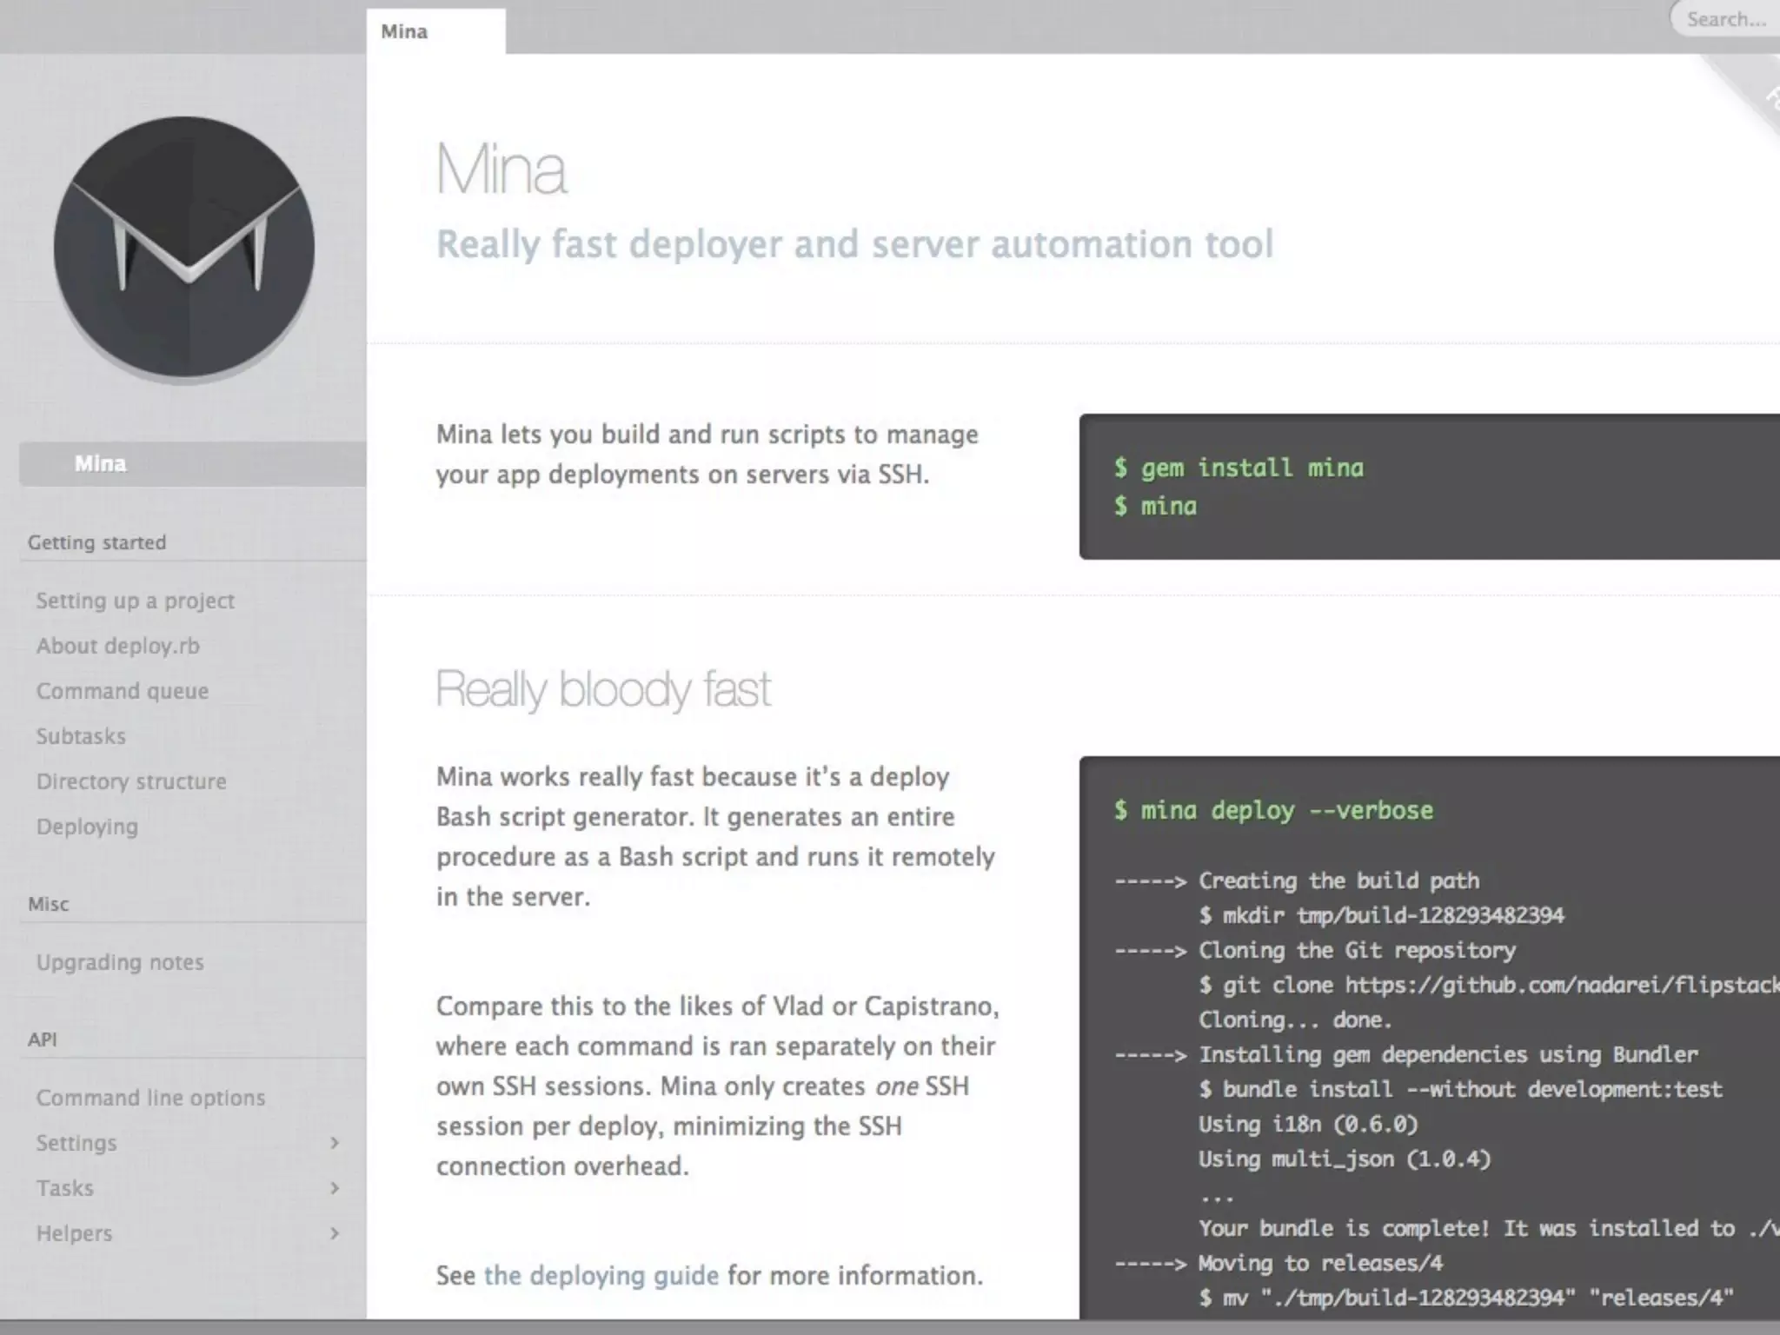Click the gem install mina command
This screenshot has width=1780, height=1335.
pyautogui.click(x=1239, y=468)
